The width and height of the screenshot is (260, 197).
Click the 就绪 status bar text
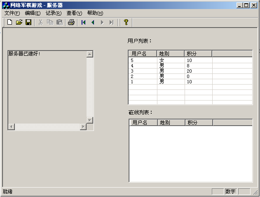(x=8, y=192)
